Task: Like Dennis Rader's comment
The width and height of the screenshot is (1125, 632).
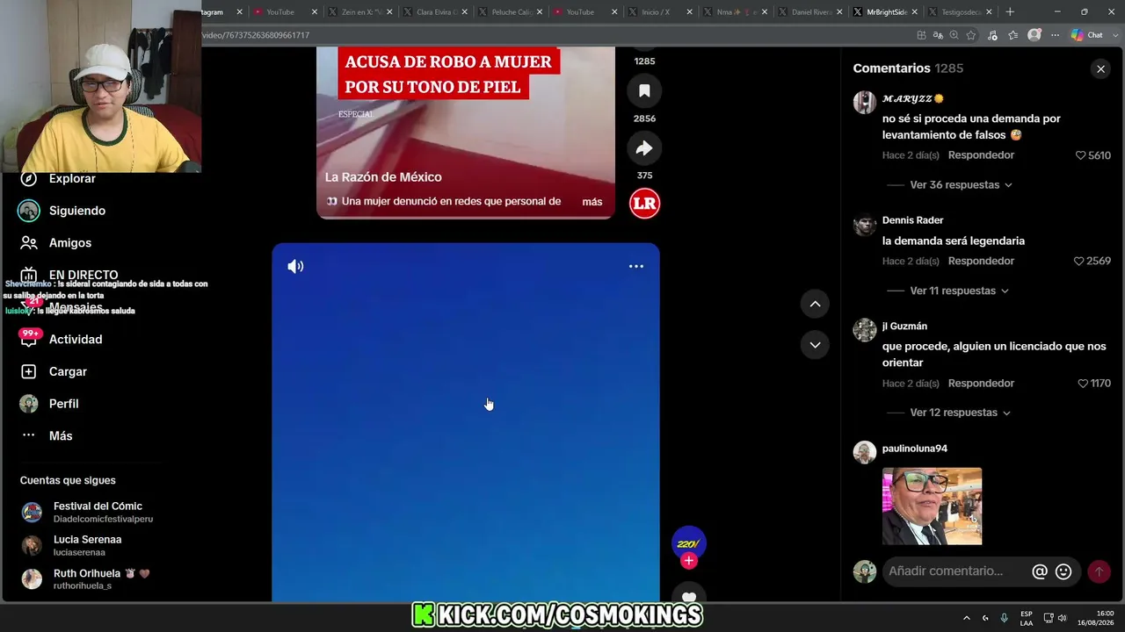Action: tap(1079, 262)
